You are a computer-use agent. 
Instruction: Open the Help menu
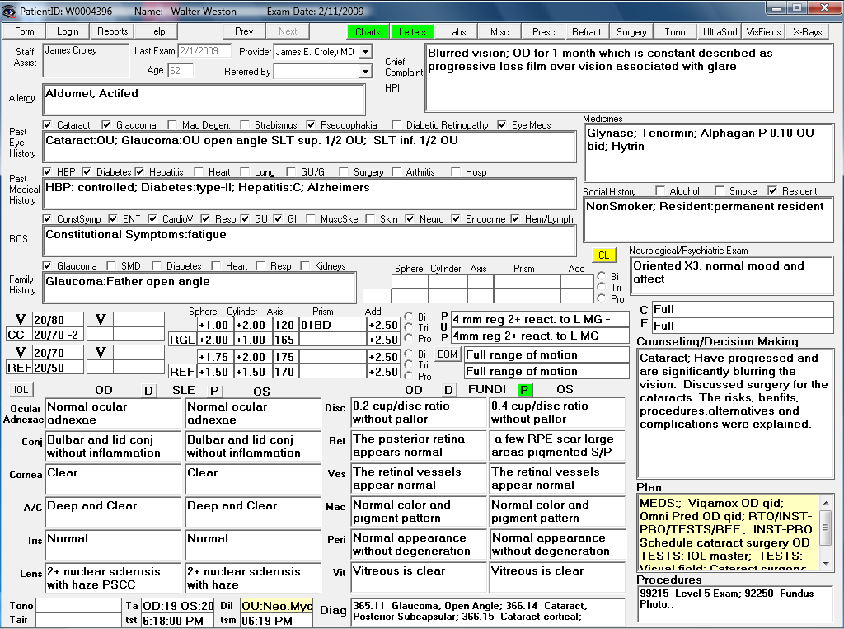(x=156, y=31)
